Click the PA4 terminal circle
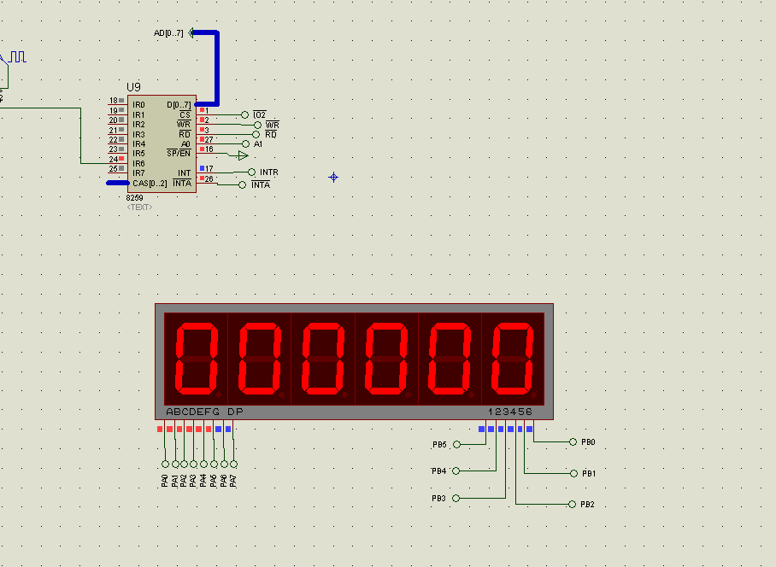 coord(204,465)
